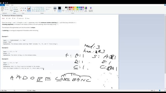Choose the Oval shape
This screenshot has width=166, height=93.
36,7
